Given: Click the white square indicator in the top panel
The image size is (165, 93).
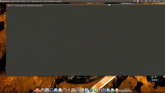Looking at the screenshot, I should pos(138,1).
